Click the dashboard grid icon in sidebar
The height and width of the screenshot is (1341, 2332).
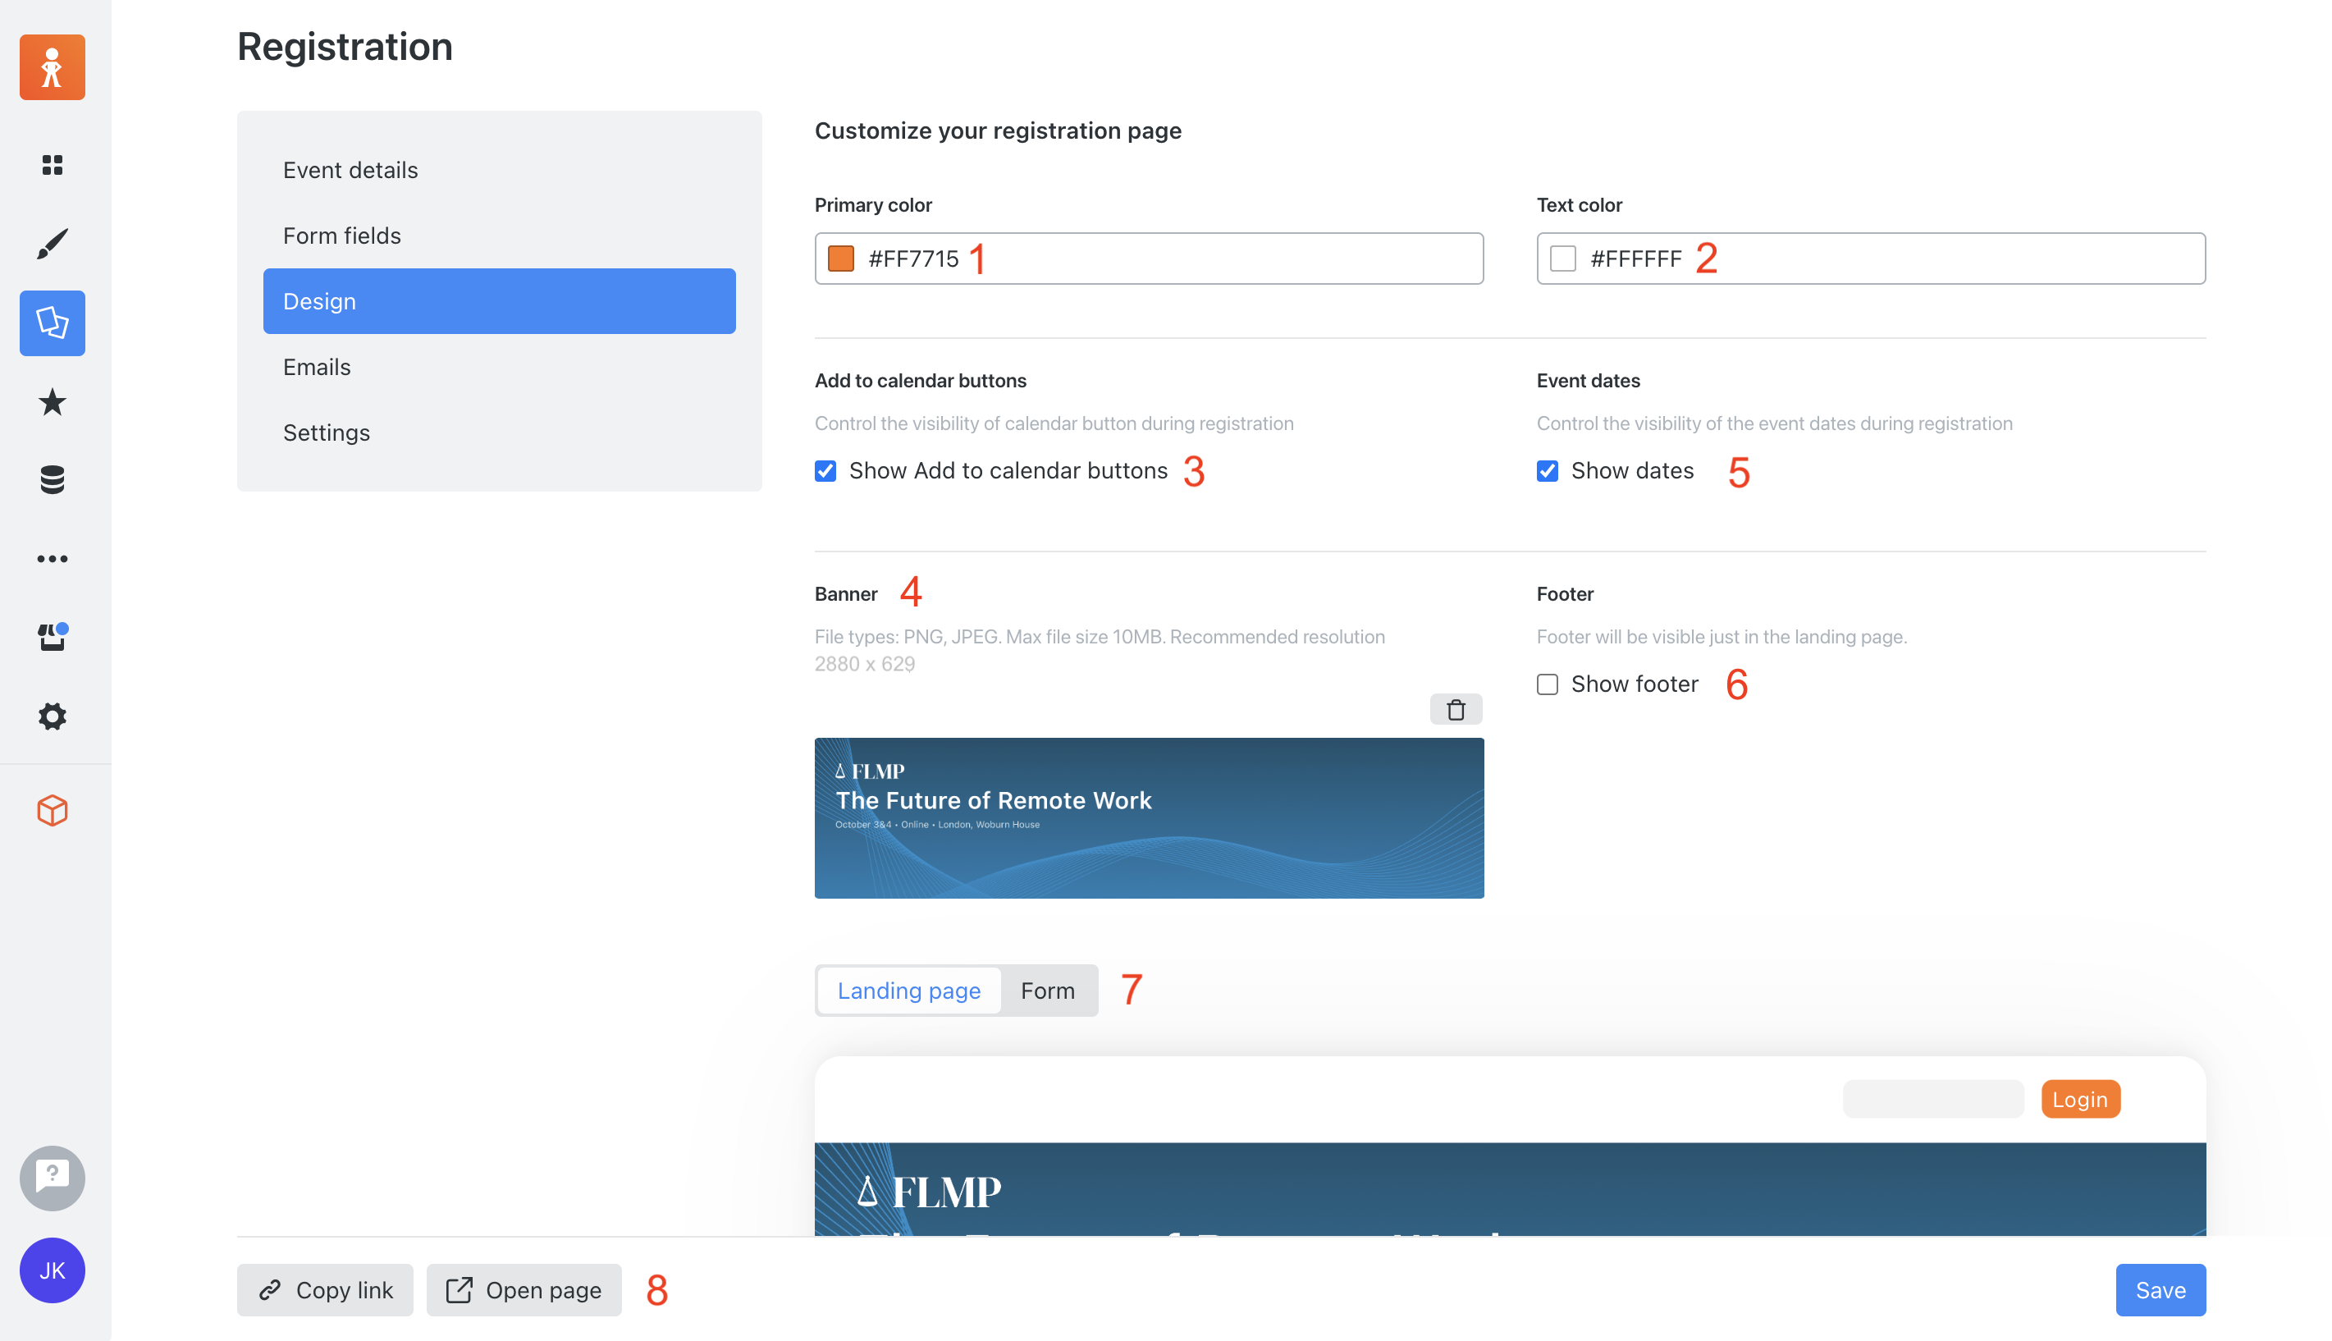[53, 164]
